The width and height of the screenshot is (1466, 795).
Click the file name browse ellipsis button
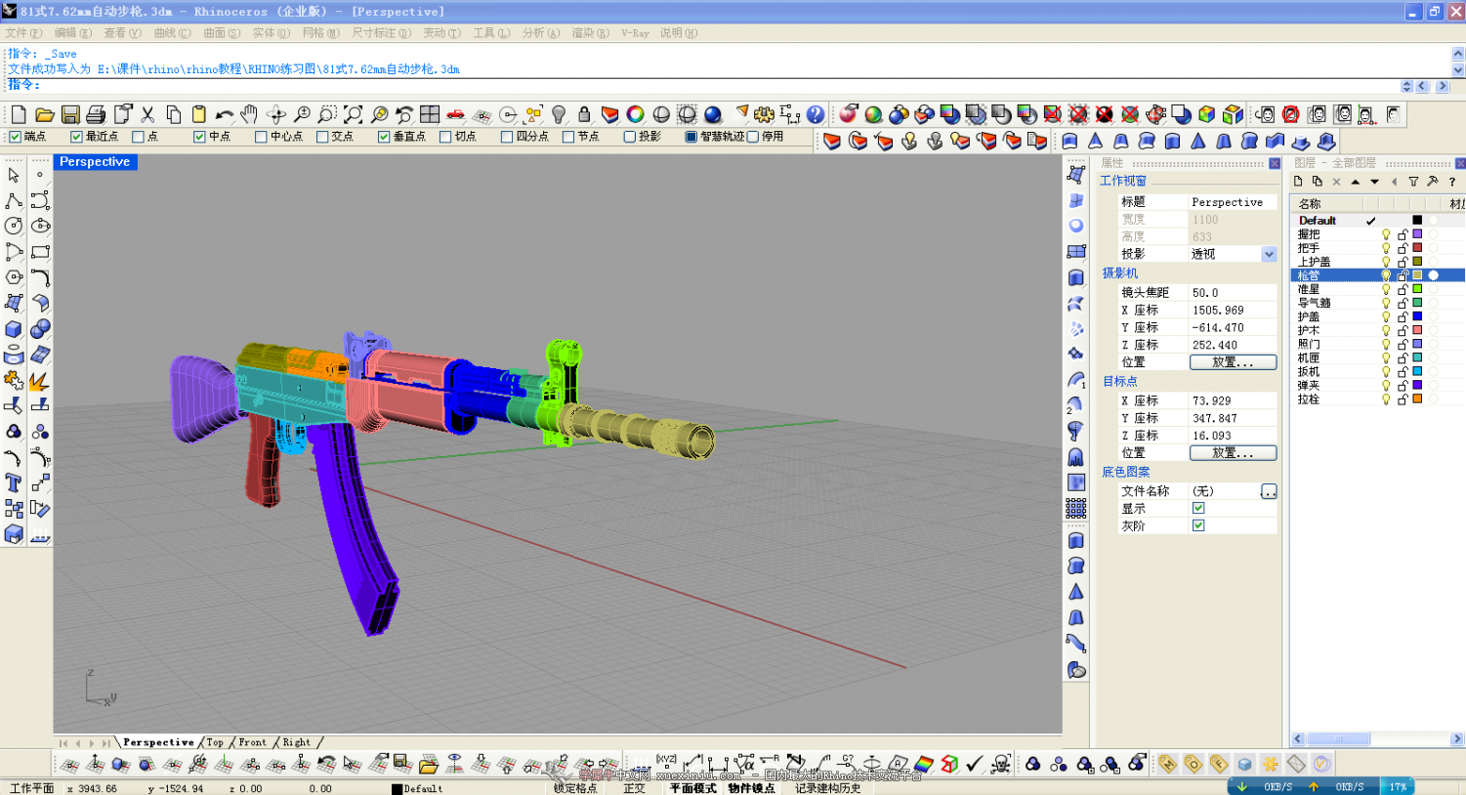[1269, 491]
